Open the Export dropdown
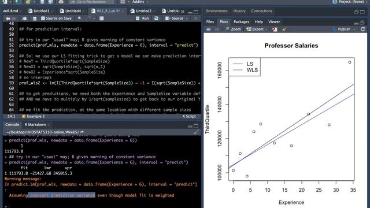370x208 pixels. tap(257, 29)
